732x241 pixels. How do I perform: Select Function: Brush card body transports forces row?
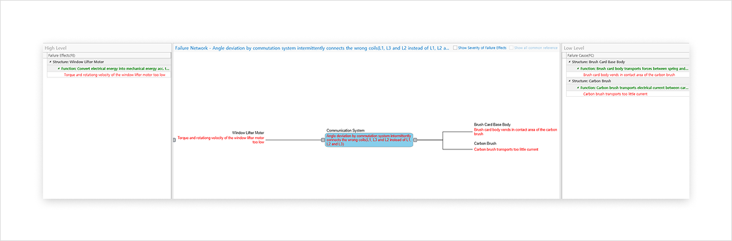coord(634,68)
